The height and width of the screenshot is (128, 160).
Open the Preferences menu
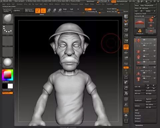[x=74, y=4]
